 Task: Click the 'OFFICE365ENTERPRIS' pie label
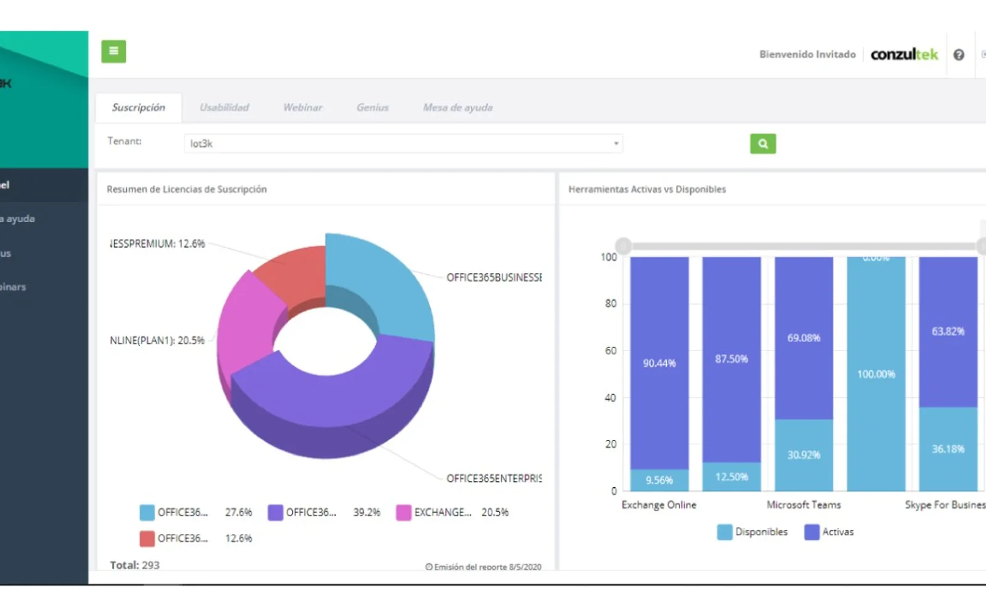[x=494, y=479]
